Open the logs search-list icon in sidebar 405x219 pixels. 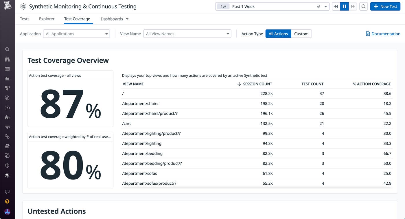pyautogui.click(x=7, y=156)
